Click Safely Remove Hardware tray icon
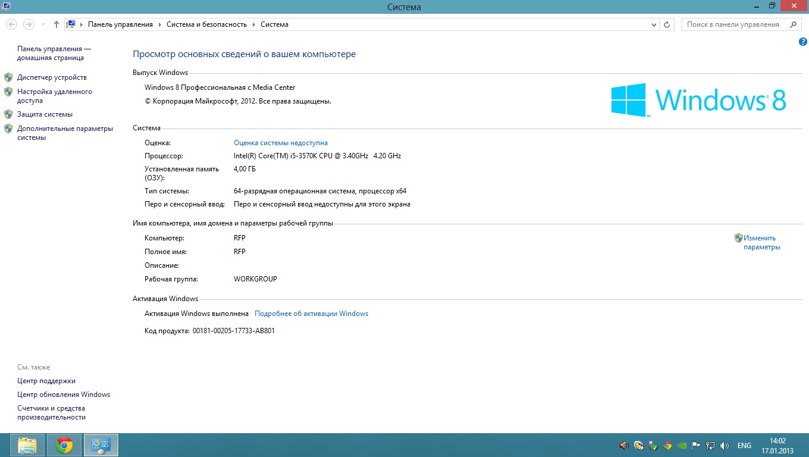This screenshot has height=457, width=809. [653, 445]
